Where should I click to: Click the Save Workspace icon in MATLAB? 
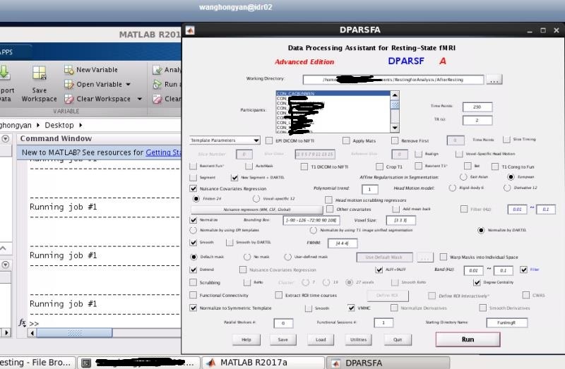tap(40, 73)
